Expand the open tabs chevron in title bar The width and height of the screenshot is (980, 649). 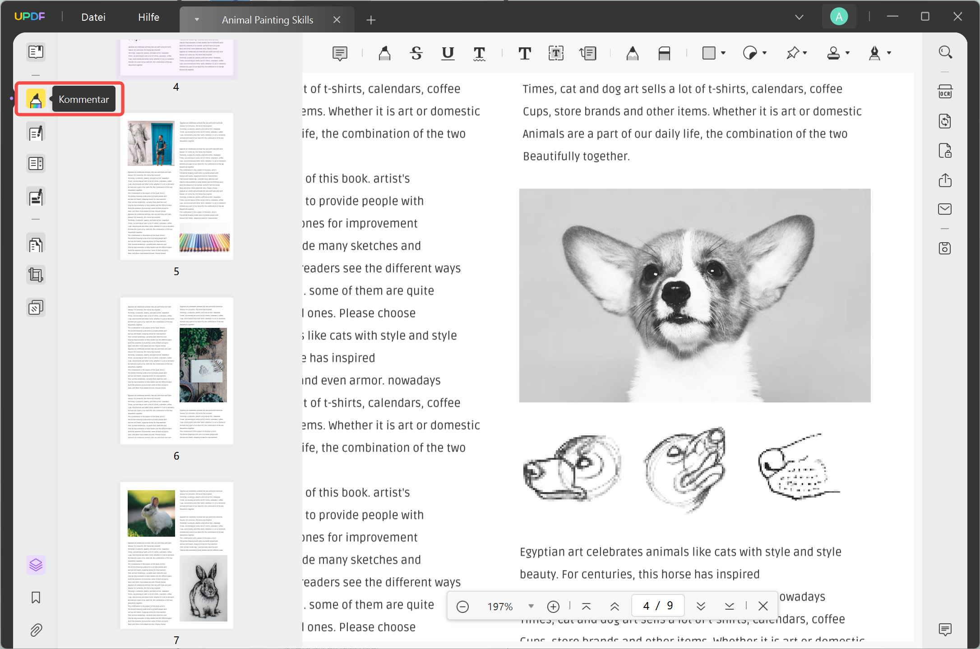pos(799,17)
